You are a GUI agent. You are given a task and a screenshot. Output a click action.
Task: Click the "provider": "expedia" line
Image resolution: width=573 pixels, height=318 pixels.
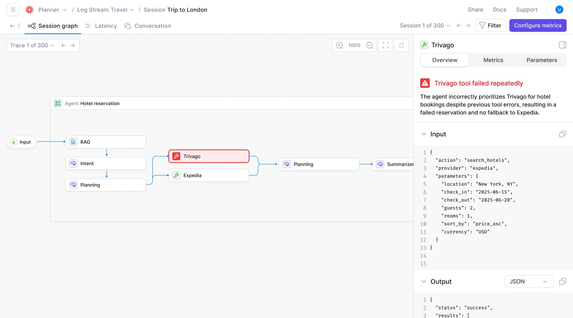(x=467, y=168)
